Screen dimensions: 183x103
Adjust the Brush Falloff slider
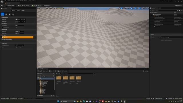pyautogui.click(x=19, y=33)
